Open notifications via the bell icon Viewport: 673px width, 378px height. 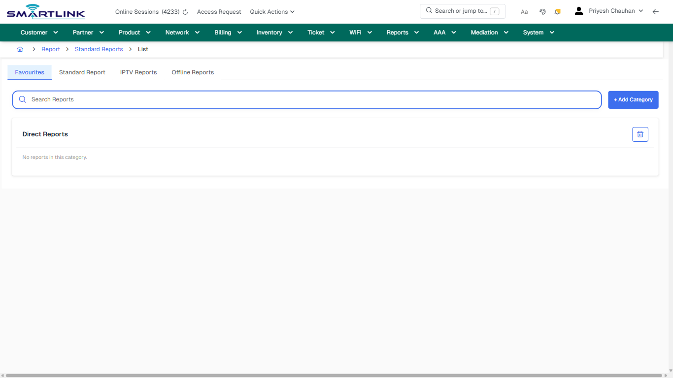[x=557, y=11]
